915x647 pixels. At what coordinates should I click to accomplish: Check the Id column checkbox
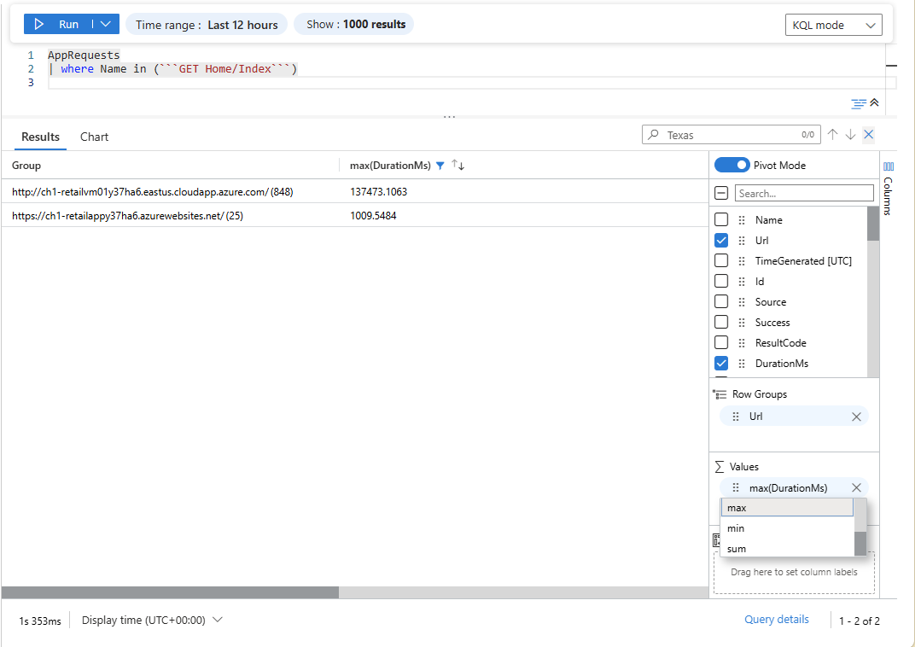coord(721,281)
